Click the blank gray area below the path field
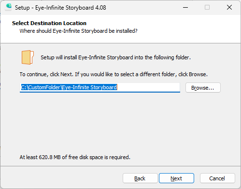This screenshot has width=241, height=189. 120,122
